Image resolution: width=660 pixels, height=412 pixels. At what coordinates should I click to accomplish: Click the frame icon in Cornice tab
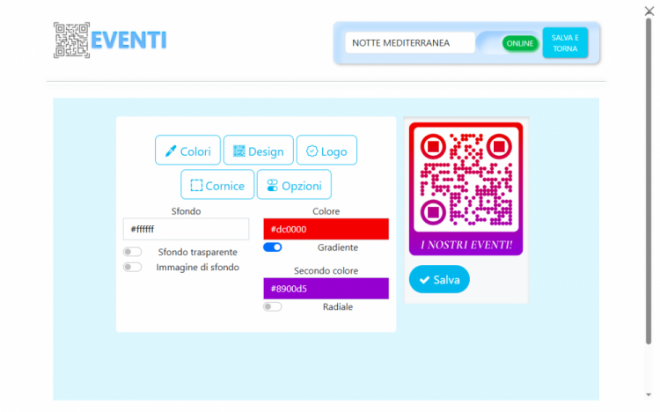[196, 186]
